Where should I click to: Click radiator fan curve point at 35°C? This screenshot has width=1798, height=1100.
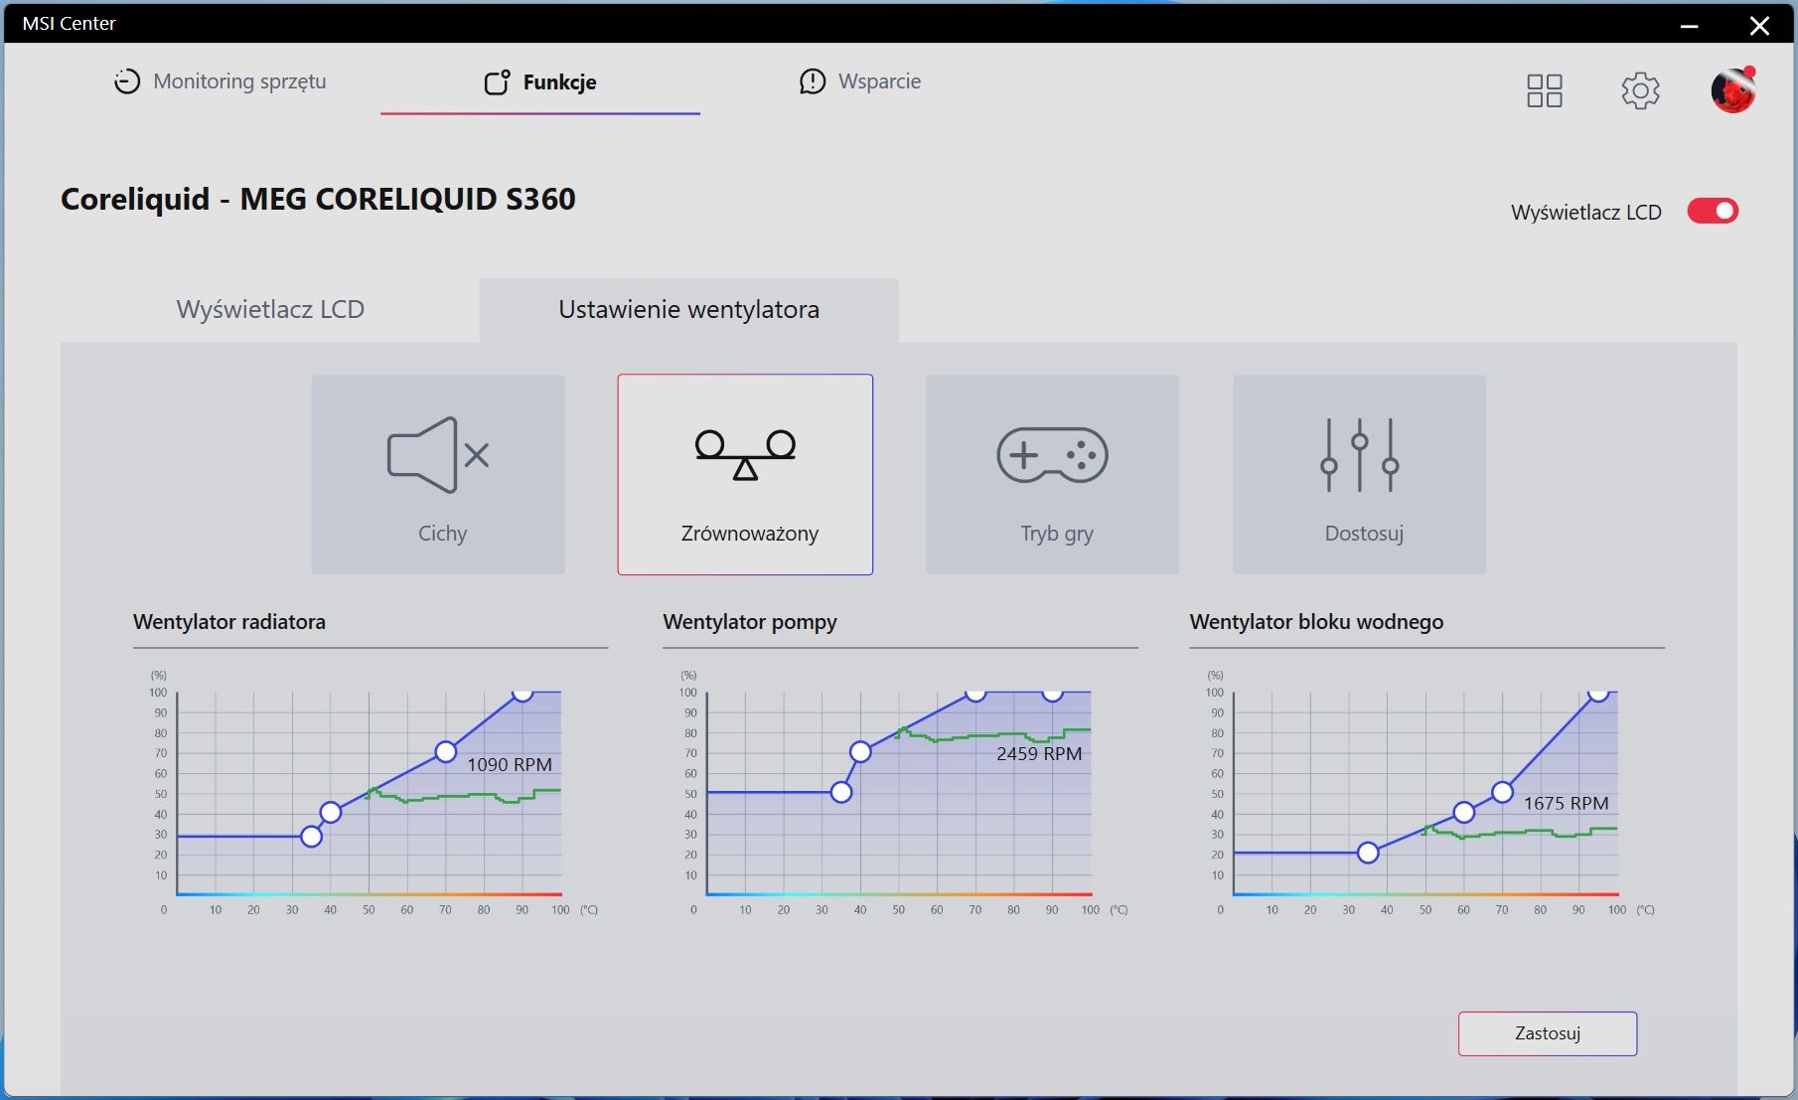(311, 837)
